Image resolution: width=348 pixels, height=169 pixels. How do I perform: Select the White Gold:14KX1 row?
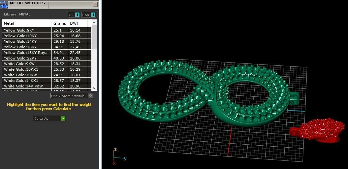tap(47, 81)
